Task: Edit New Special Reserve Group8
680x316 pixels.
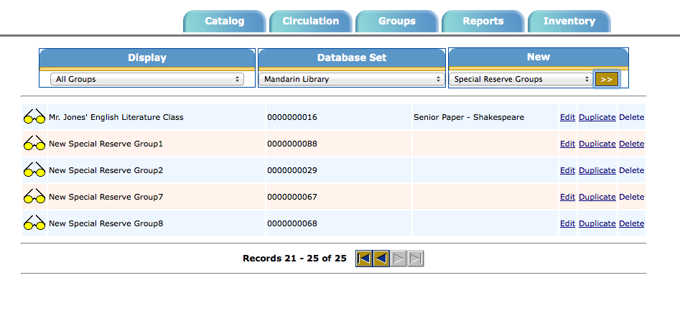Action: [x=567, y=223]
